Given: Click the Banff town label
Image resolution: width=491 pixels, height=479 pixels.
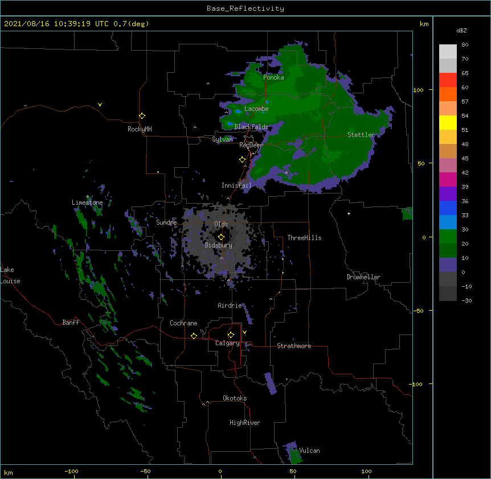Looking at the screenshot, I should click(x=71, y=323).
